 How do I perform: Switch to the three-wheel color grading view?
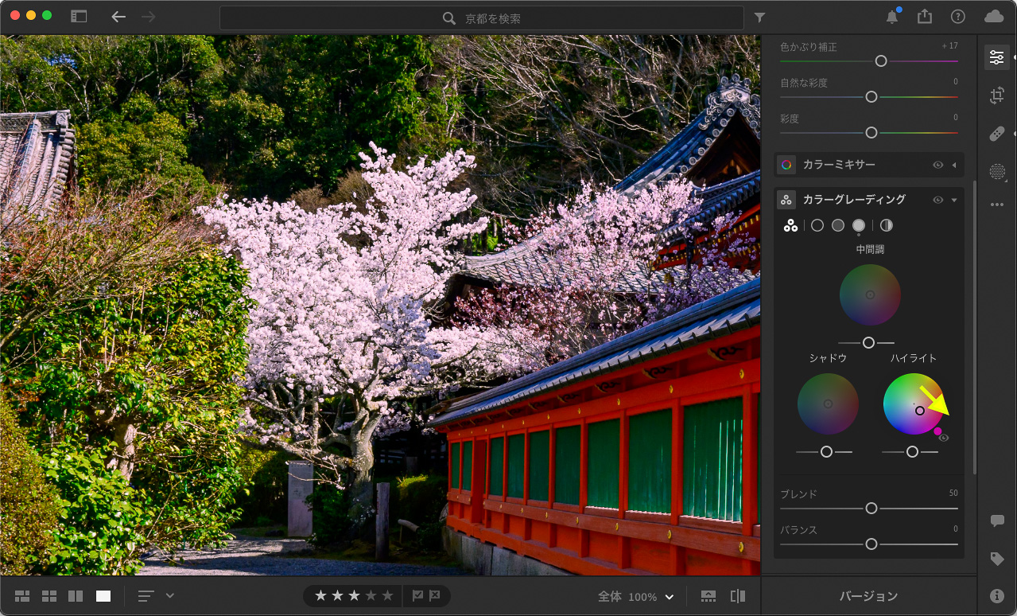(x=790, y=226)
